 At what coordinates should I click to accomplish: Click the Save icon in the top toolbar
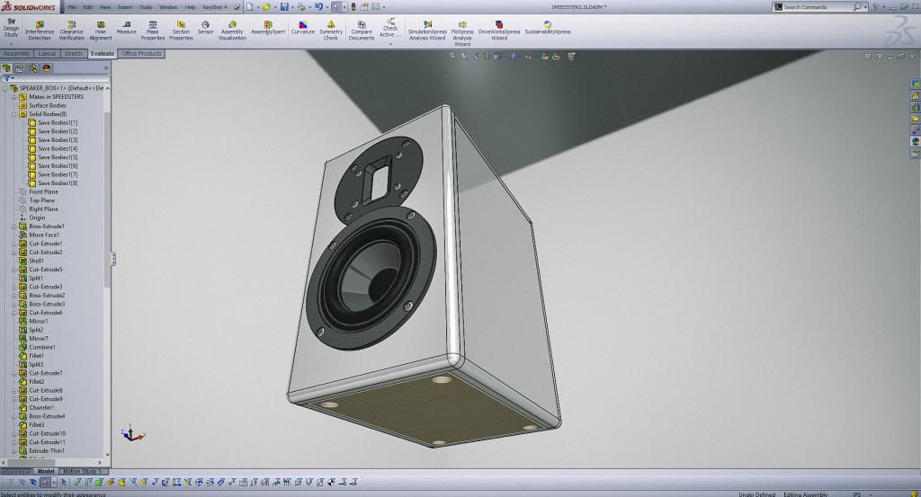(x=284, y=7)
